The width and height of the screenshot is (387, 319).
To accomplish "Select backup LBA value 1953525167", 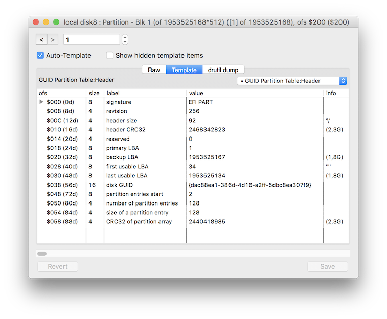I will (x=207, y=157).
